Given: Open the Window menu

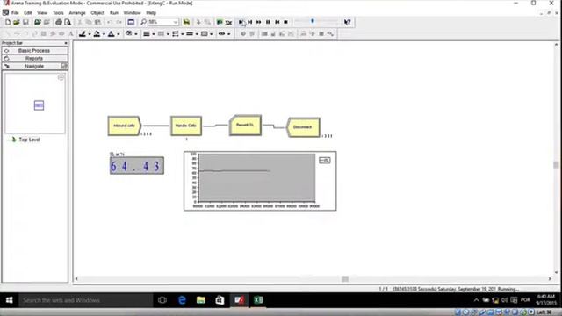Looking at the screenshot, I should pyautogui.click(x=133, y=13).
